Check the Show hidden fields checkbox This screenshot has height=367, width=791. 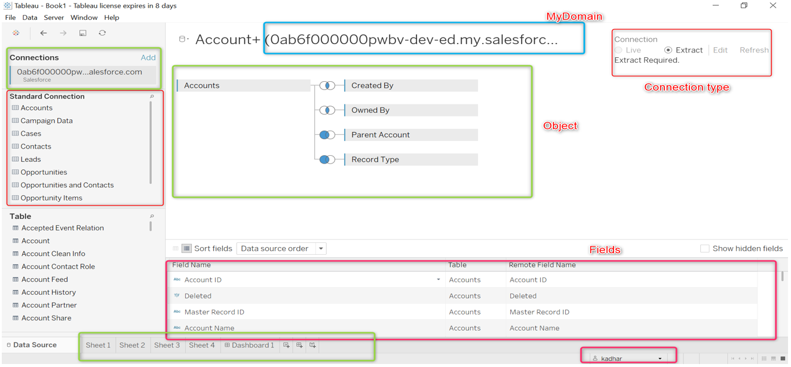point(705,248)
